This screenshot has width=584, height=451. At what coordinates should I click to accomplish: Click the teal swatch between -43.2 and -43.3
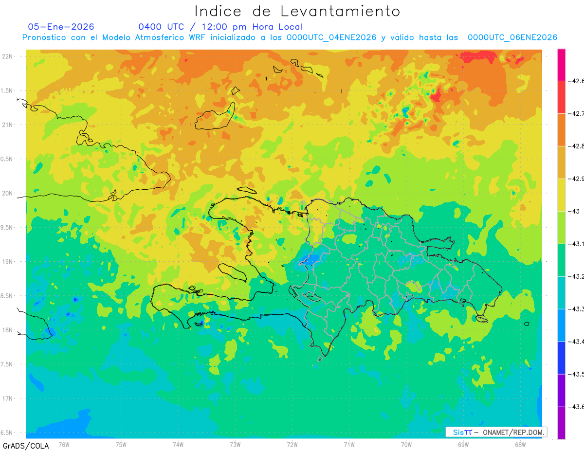point(561,293)
